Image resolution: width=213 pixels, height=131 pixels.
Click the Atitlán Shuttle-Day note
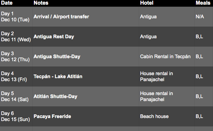pyautogui.click(x=56, y=96)
